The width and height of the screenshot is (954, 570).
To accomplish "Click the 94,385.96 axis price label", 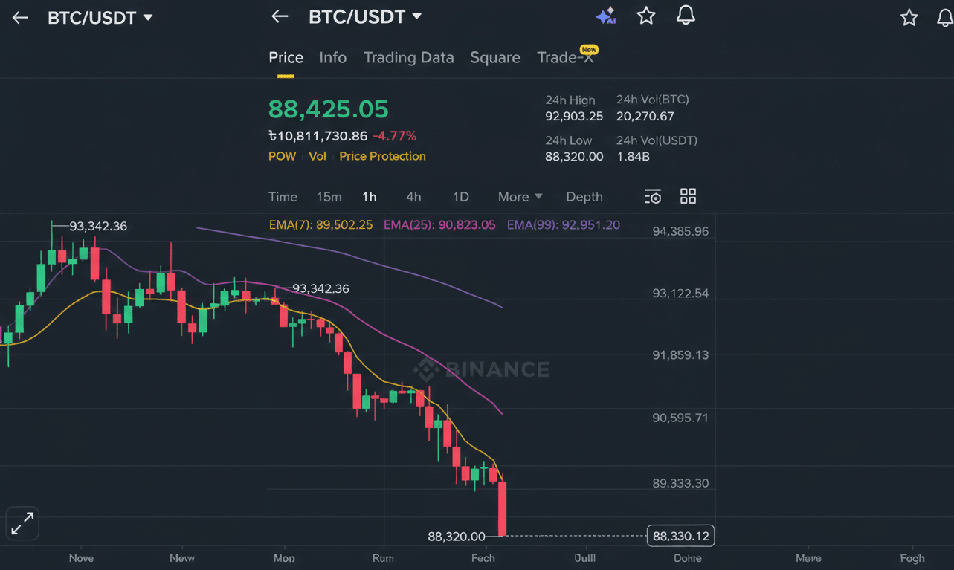I will point(680,231).
